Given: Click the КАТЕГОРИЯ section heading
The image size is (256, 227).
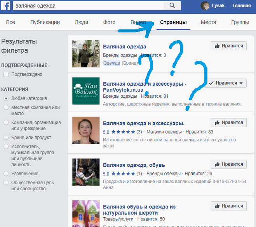Looking at the screenshot, I should click(x=15, y=89).
